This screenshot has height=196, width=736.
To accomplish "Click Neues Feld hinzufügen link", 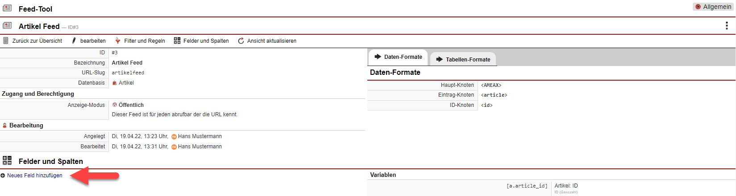I will (x=35, y=176).
